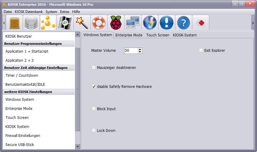Click Benutzer Zeit abhängige Einstellugen header
This screenshot has height=152, width=257.
point(39,68)
